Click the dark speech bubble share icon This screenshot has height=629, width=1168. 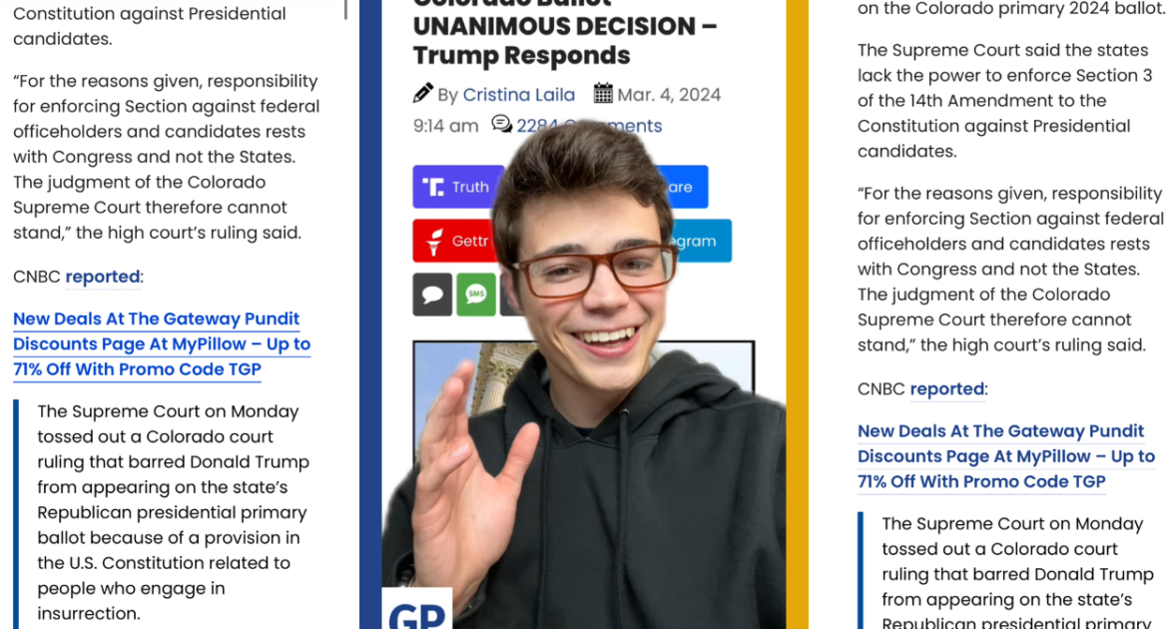click(432, 295)
